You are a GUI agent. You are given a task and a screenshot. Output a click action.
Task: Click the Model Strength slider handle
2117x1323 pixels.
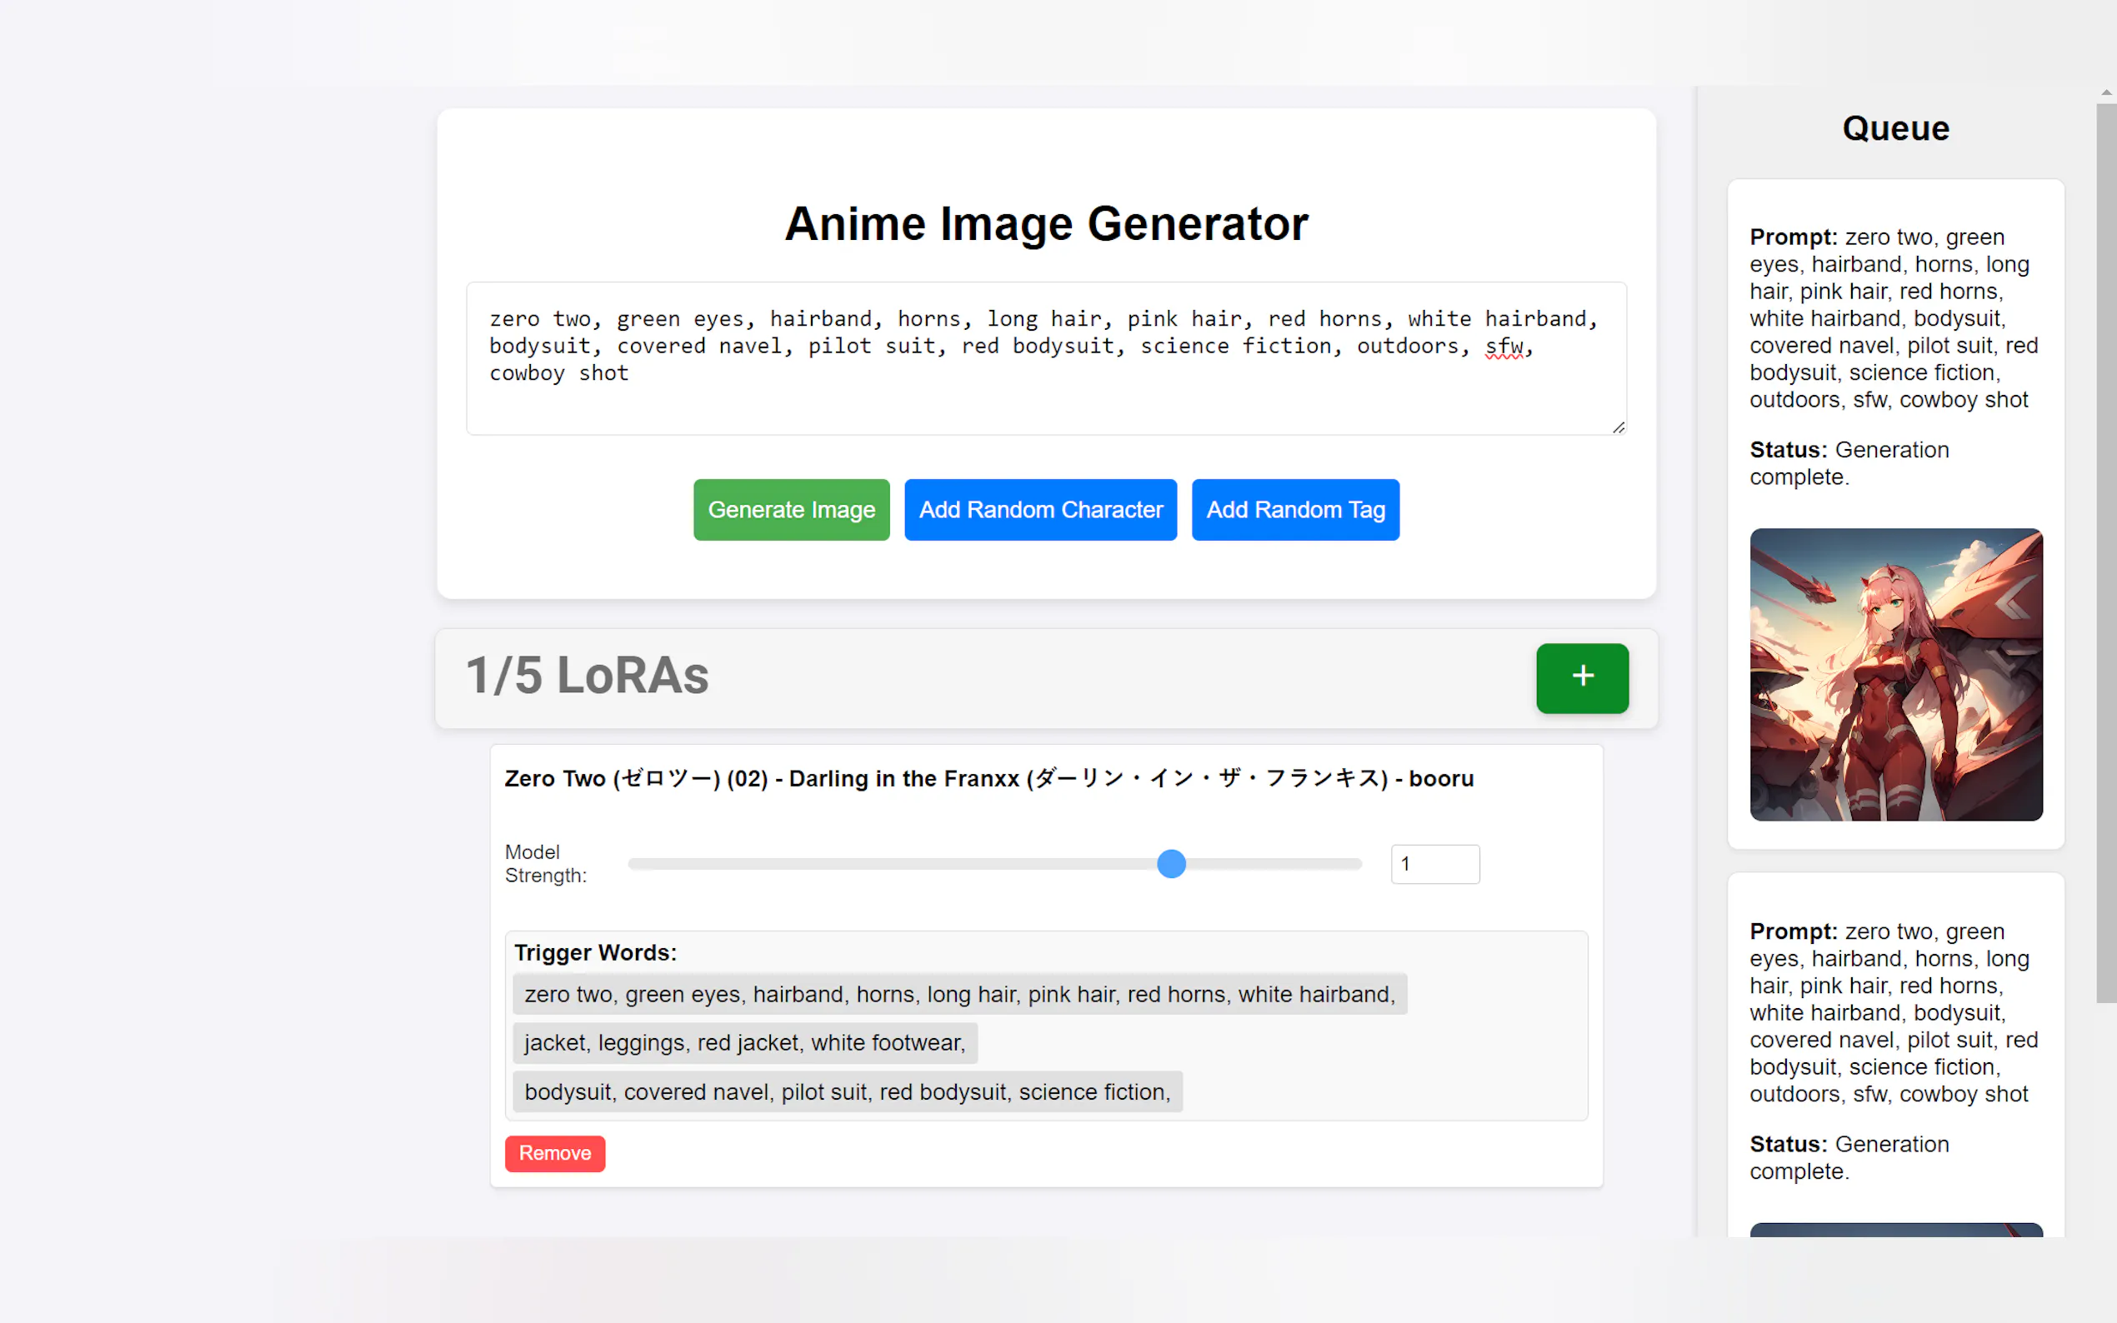tap(1170, 864)
